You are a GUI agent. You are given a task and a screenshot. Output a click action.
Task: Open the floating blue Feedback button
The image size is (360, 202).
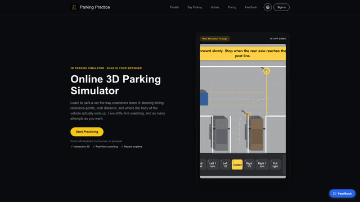point(343,194)
